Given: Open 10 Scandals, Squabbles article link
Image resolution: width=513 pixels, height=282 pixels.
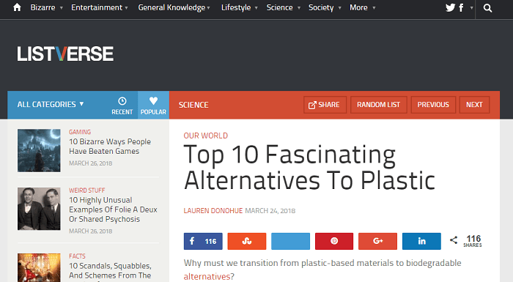Looking at the screenshot, I should coord(110,270).
